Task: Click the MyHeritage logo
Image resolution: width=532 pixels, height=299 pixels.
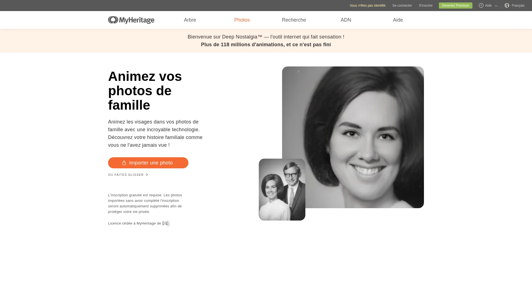Action: coord(131,20)
